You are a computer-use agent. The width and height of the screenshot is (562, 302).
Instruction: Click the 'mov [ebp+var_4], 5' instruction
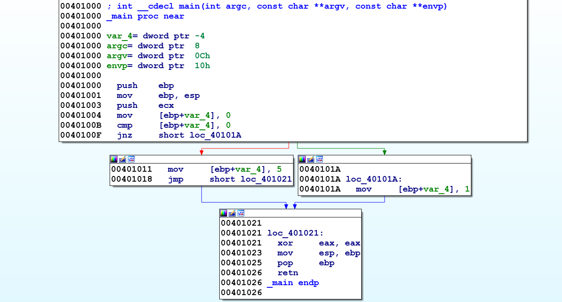pos(225,170)
